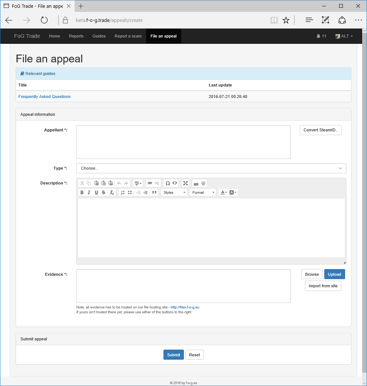Click the Remove Format icon
The image size is (367, 386).
click(x=112, y=193)
